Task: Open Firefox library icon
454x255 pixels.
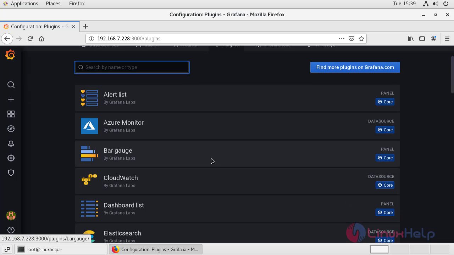Action: (411, 39)
